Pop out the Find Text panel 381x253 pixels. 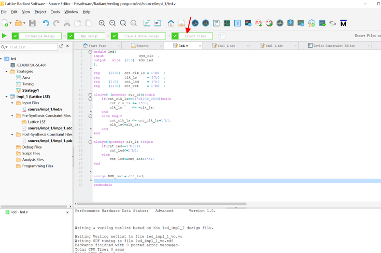(61, 46)
